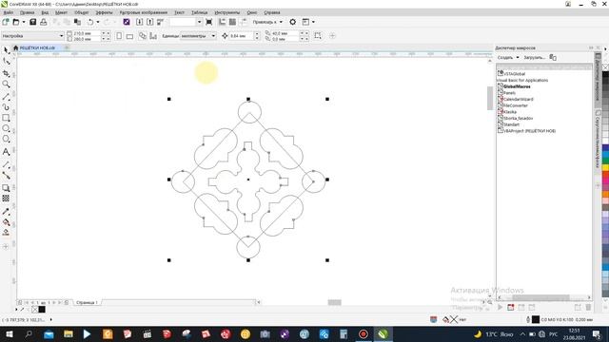Toggle show grid button
Screen dimensions: 609x342
pyautogui.click(x=232, y=22)
